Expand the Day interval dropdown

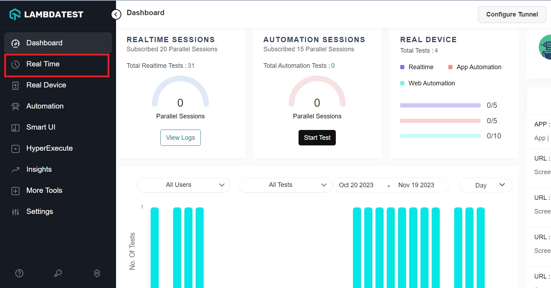click(486, 185)
